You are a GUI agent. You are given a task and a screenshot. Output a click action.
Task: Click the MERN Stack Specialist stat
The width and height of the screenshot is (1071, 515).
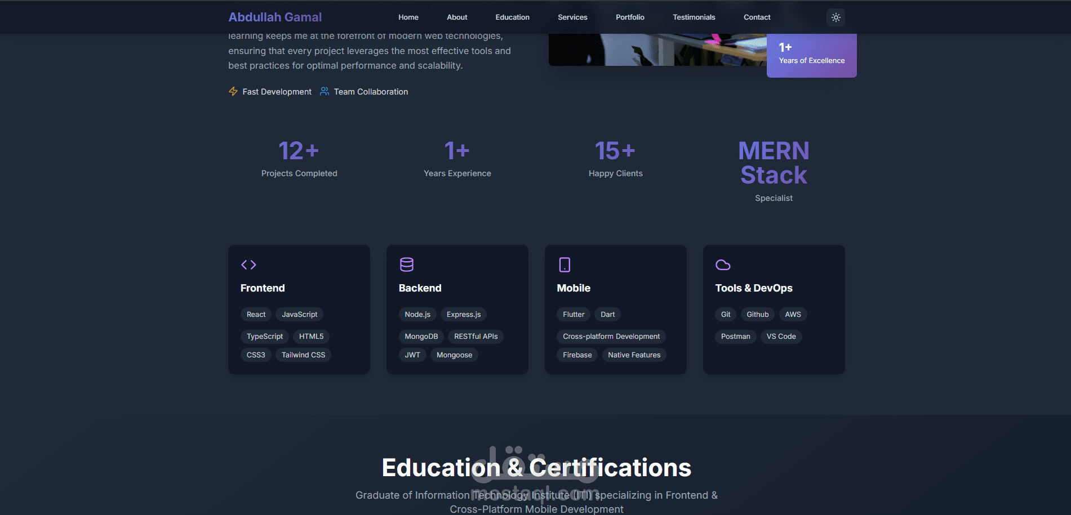(x=774, y=171)
